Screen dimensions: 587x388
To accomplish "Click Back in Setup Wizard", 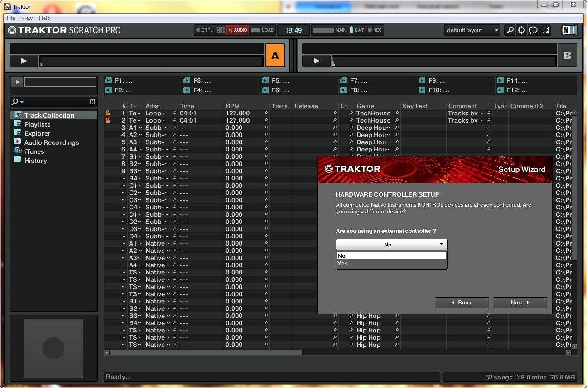I will pyautogui.click(x=462, y=303).
